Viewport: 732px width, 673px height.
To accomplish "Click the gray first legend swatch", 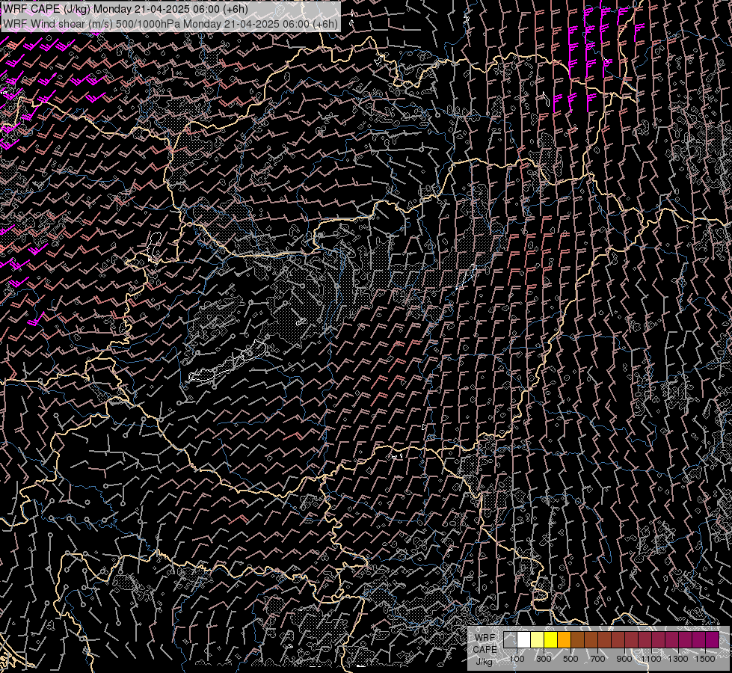I will click(x=510, y=639).
